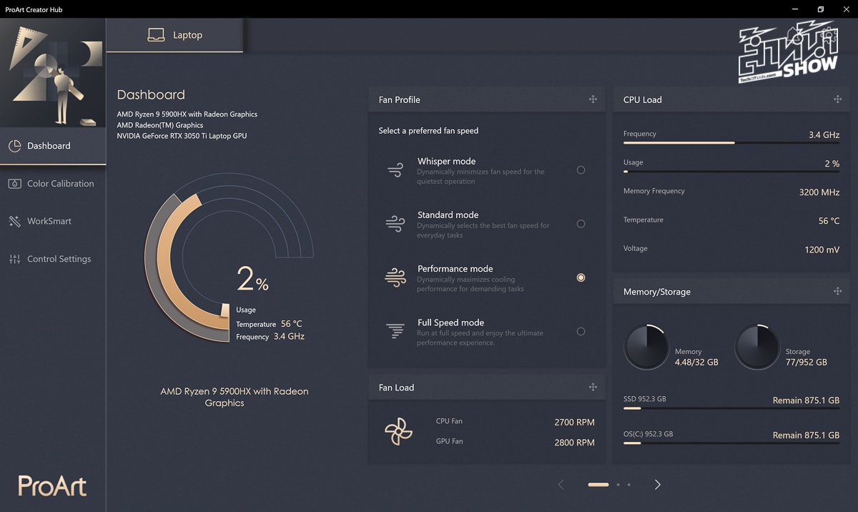This screenshot has width=858, height=512.
Task: Click the move handle on Memory/Storage panel
Action: tap(837, 292)
